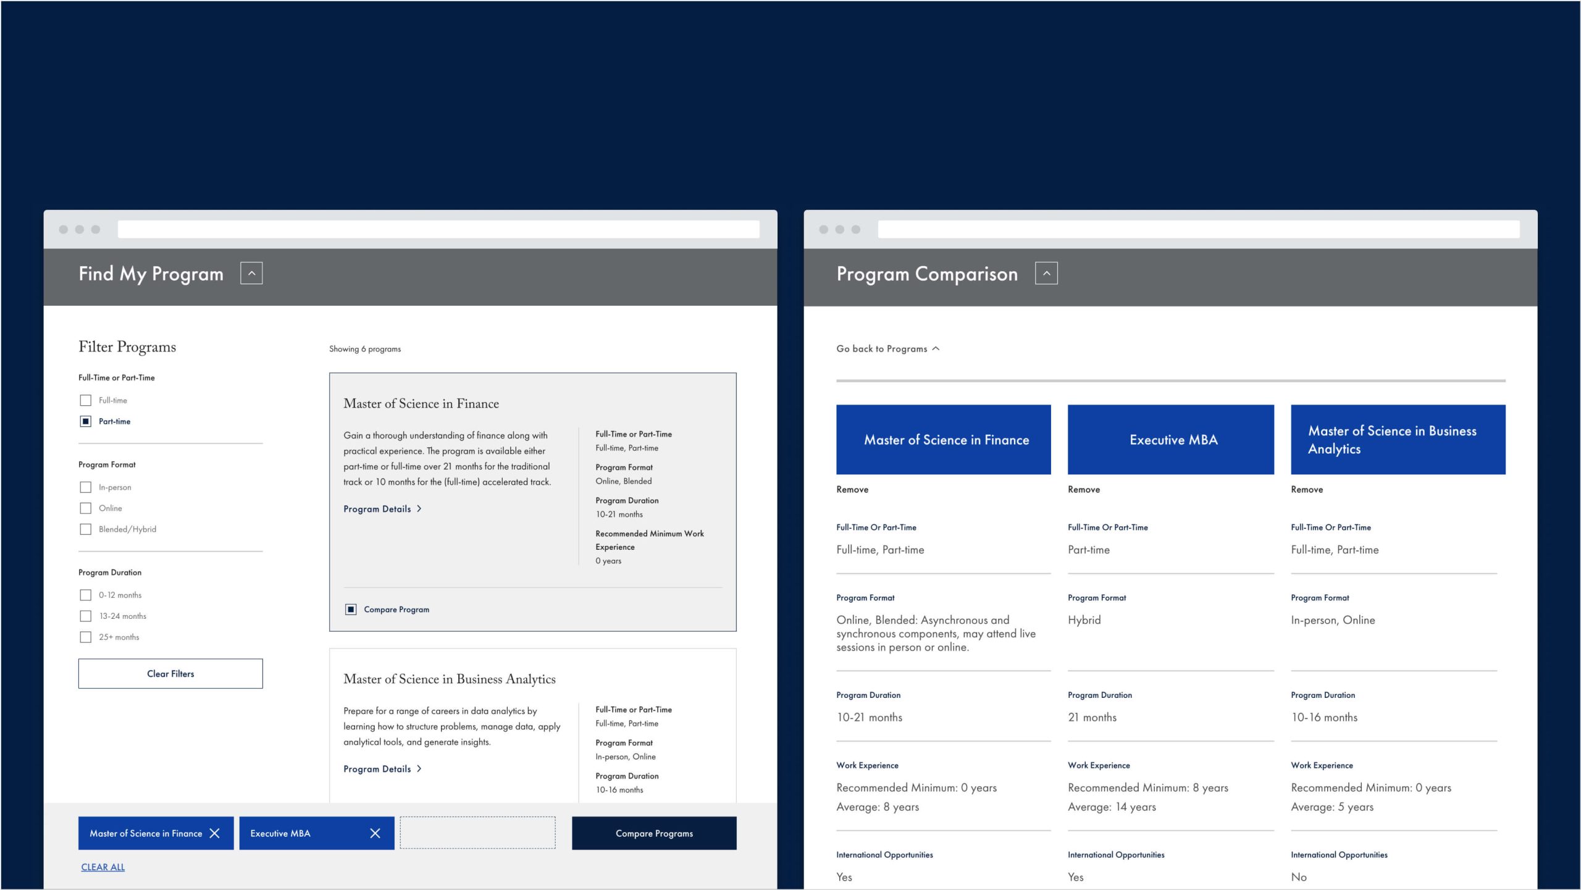
Task: Expand Go back to Programs chevron
Action: (x=936, y=348)
